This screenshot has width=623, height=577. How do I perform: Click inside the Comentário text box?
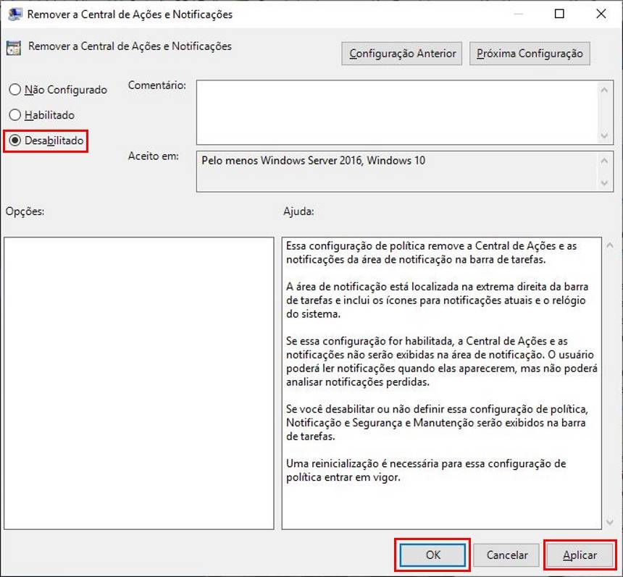point(397,112)
